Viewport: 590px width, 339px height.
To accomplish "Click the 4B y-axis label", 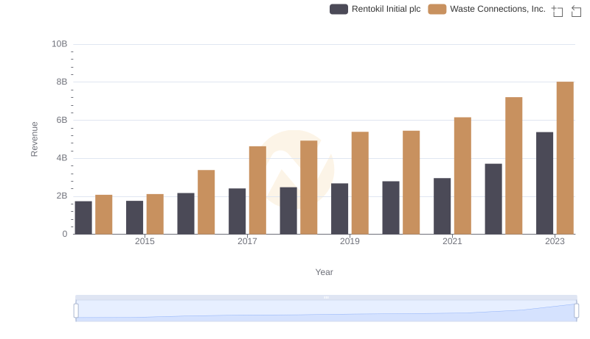I will [62, 158].
